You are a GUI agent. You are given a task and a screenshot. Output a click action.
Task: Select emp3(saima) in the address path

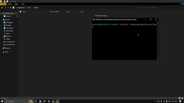pyautogui.click(x=21, y=8)
